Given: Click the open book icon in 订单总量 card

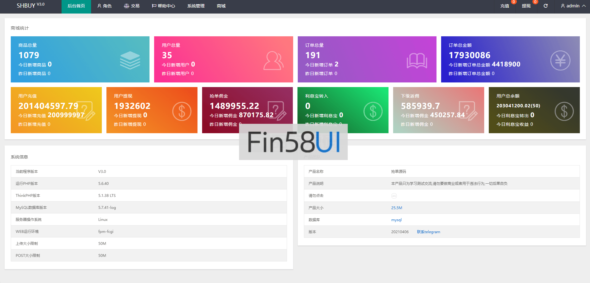Looking at the screenshot, I should (417, 61).
